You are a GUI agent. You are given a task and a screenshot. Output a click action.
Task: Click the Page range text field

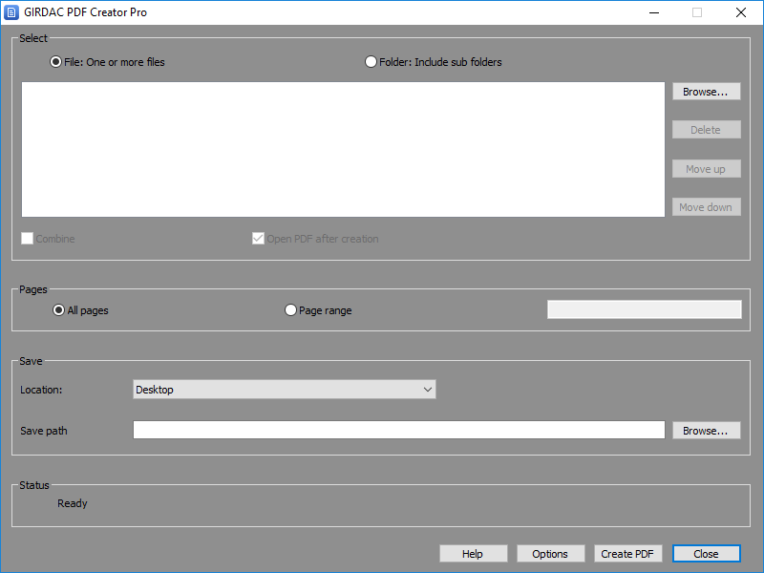pyautogui.click(x=644, y=309)
